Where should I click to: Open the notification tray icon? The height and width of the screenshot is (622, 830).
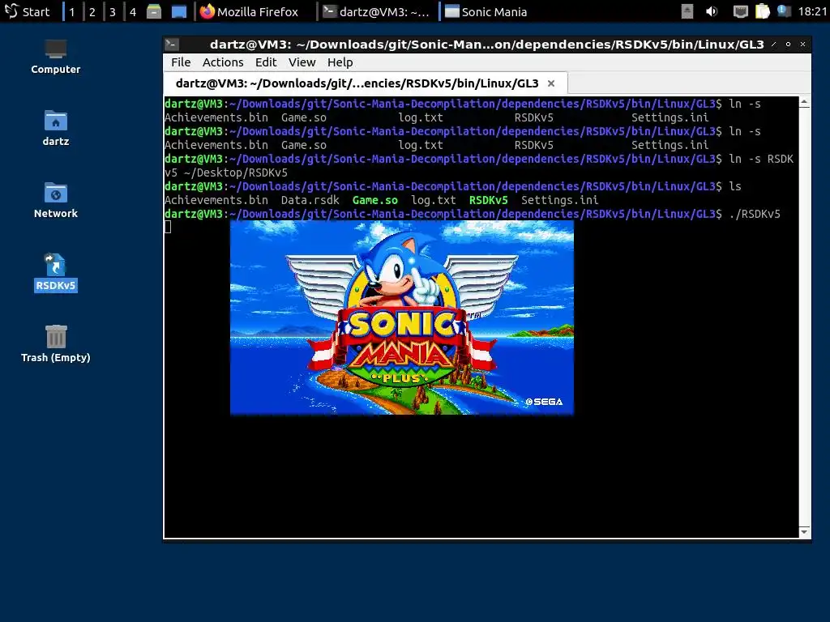784,11
